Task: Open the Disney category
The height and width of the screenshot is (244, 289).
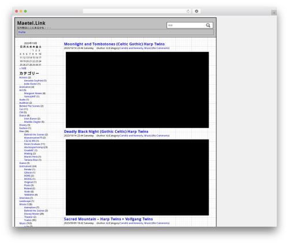Action: (23, 125)
